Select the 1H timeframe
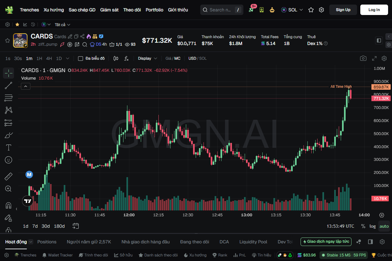This screenshot has height=261, width=392. coord(39,58)
